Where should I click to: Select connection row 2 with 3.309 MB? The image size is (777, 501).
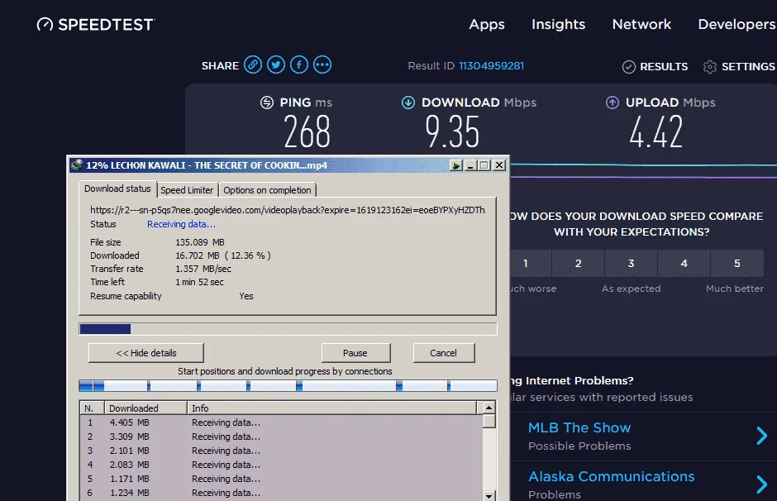coord(282,437)
